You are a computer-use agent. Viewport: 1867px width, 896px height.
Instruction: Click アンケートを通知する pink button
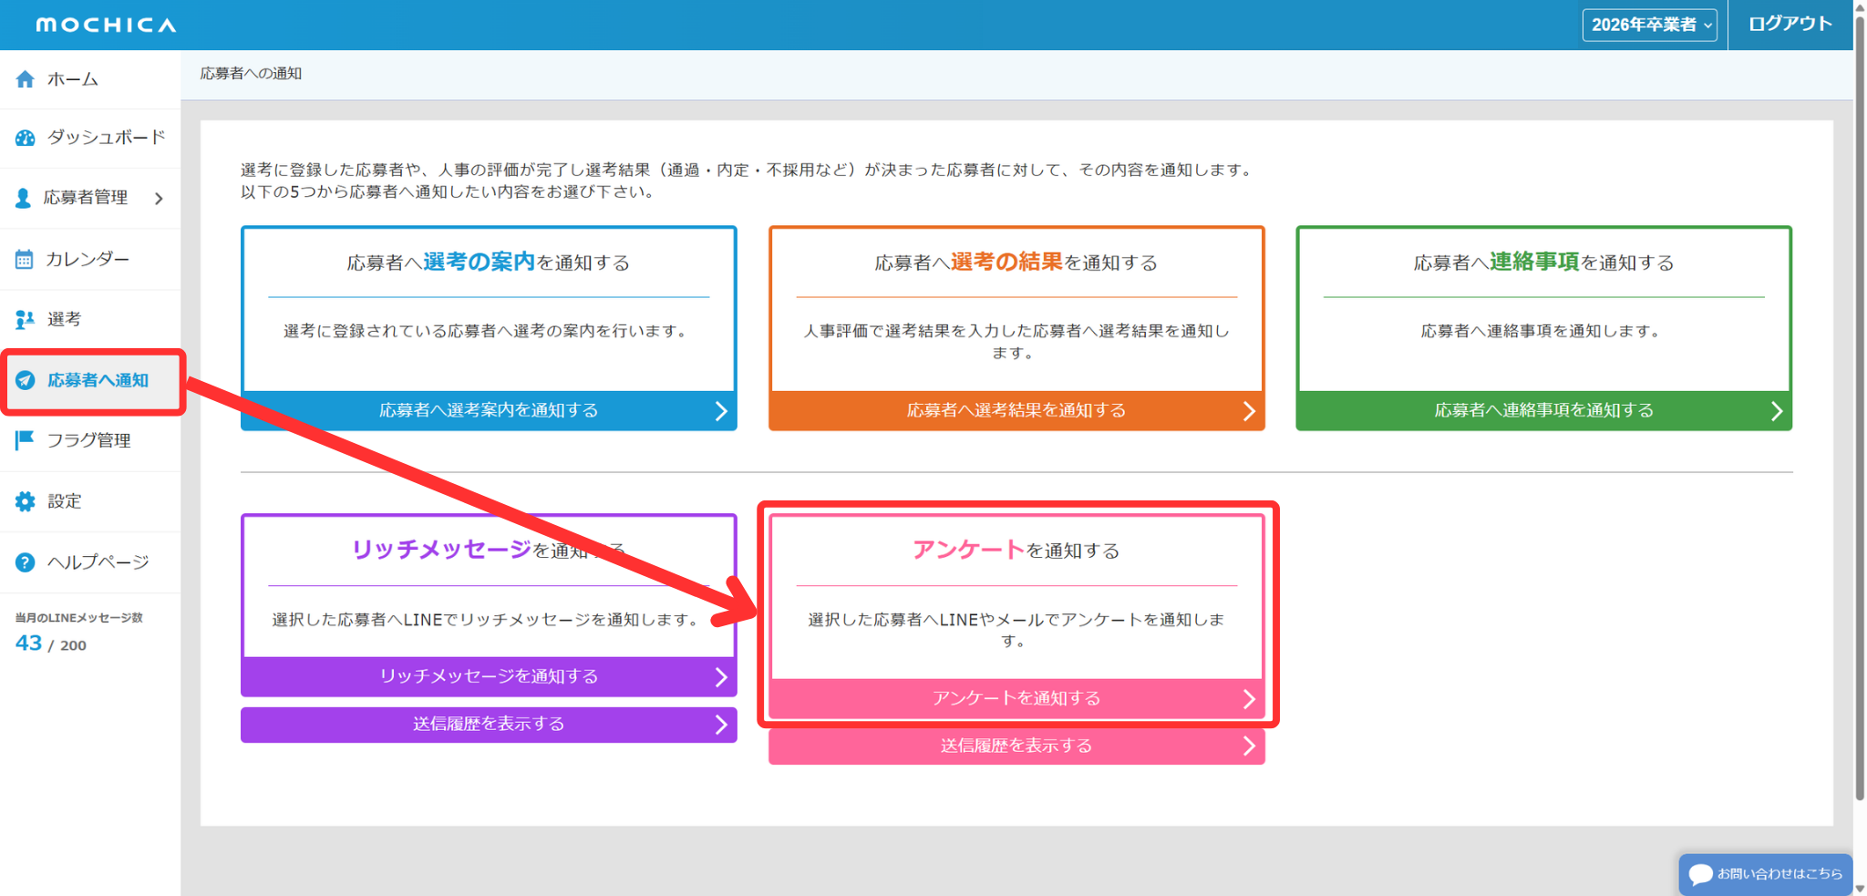coord(1016,698)
